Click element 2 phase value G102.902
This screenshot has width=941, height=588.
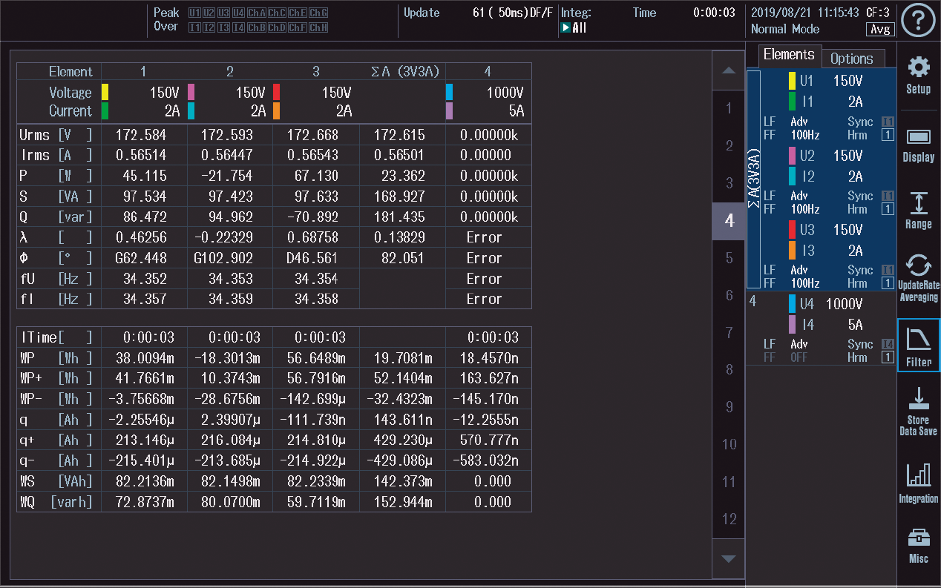[x=223, y=258]
